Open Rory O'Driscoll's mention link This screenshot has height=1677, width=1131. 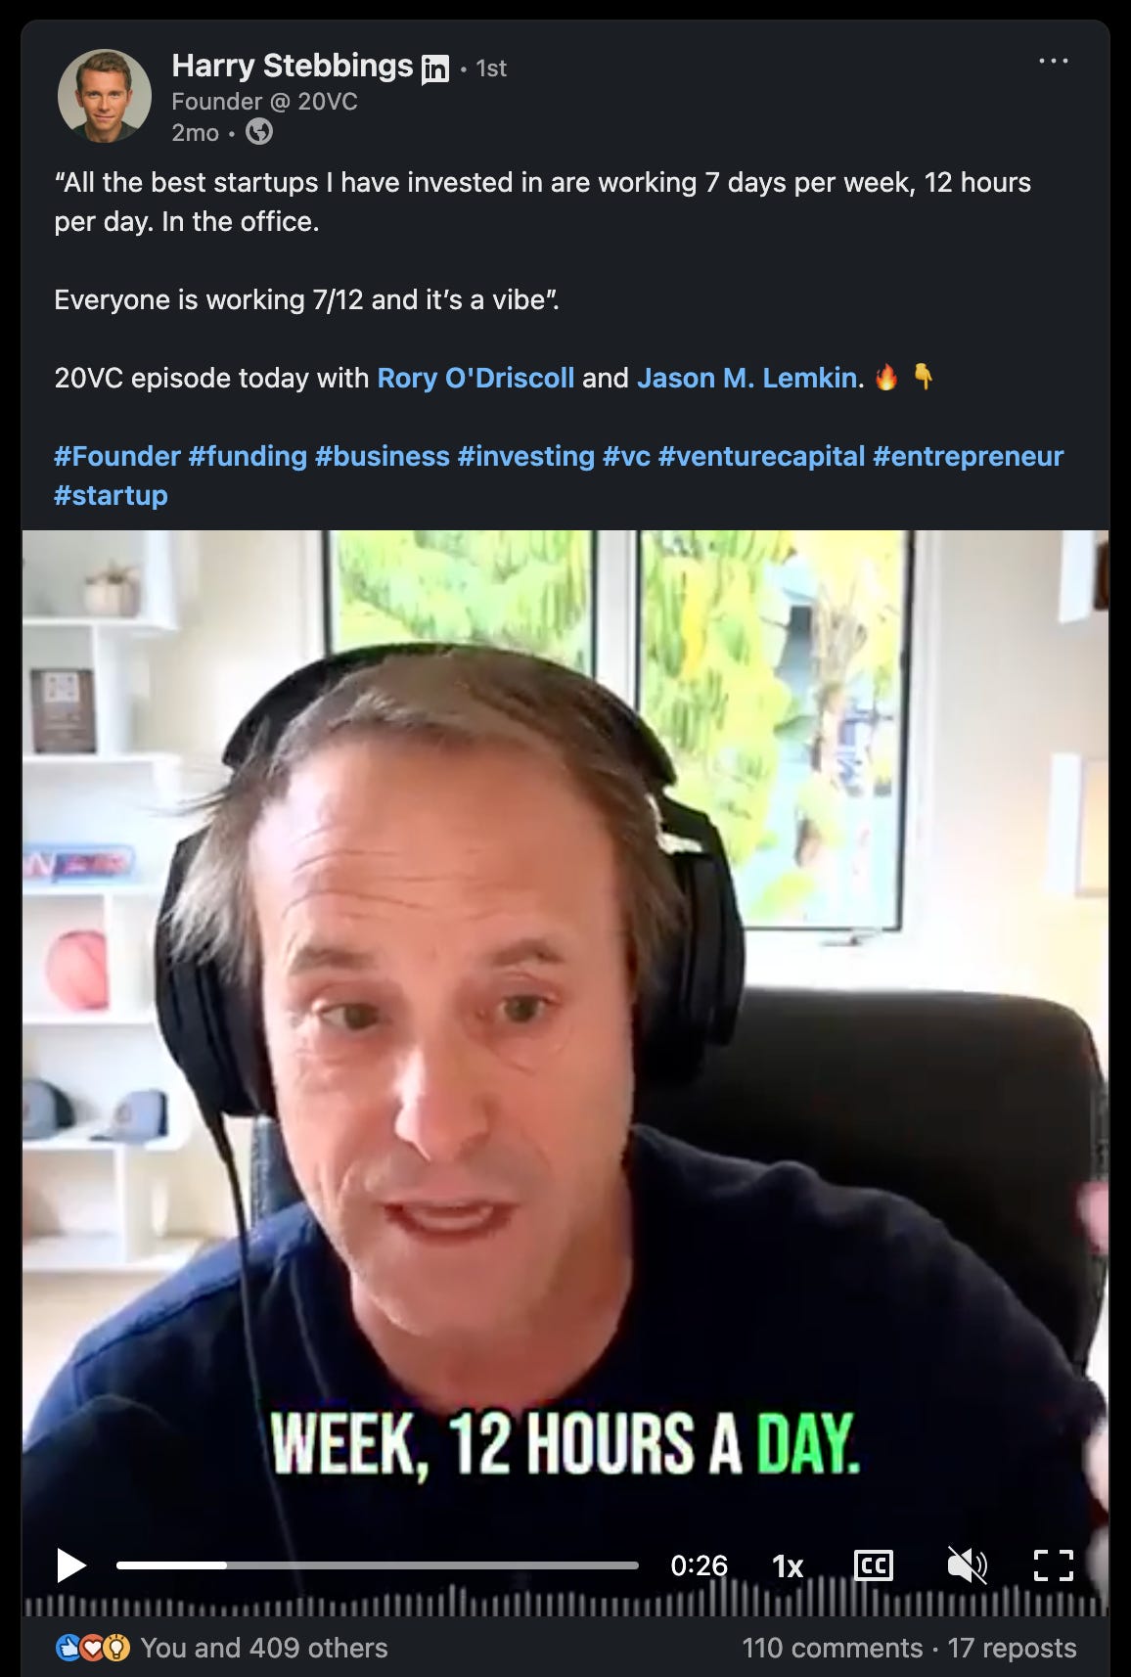coord(475,378)
